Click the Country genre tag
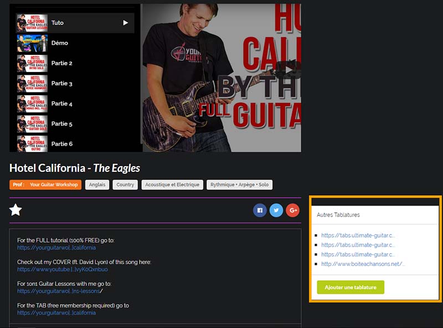This screenshot has height=328, width=443. 125,184
